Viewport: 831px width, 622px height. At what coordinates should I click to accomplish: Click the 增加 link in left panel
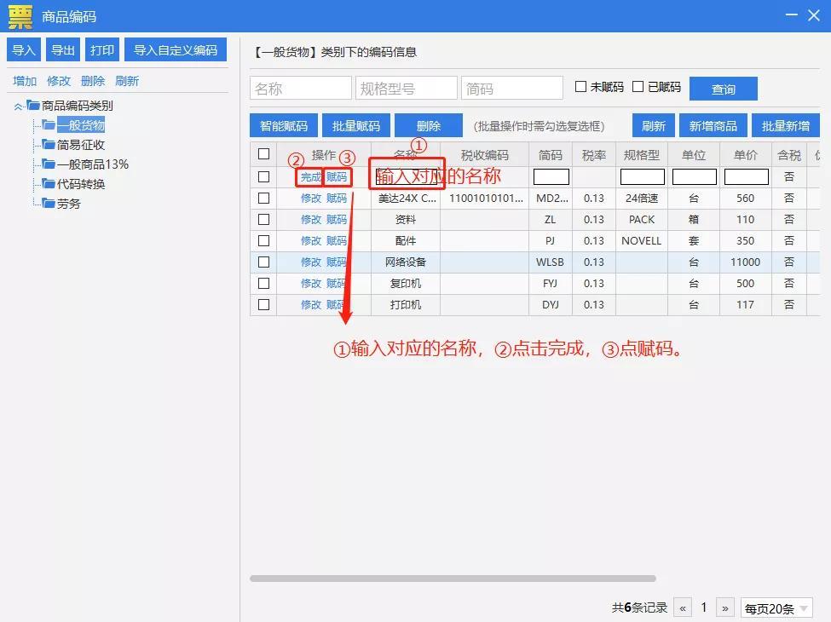tap(25, 81)
